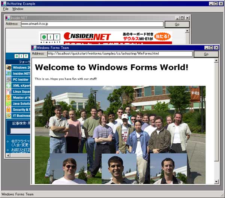225x198 pixels.
Task: Click the Windows 2000 forum icon
Action: point(9,67)
